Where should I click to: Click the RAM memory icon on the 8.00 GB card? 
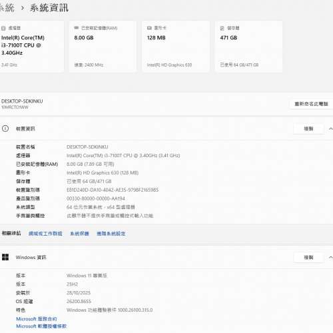[77, 28]
